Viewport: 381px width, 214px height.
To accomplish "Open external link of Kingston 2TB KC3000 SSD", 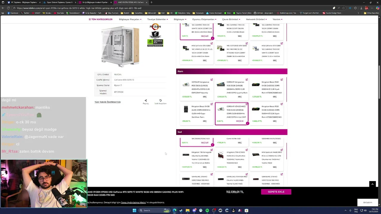I will pyautogui.click(x=247, y=150).
